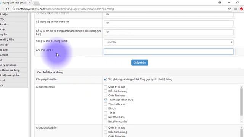Uncheck Thành viên chính thức checkbox
This screenshot has height=137, width=244.
pos(105,100)
